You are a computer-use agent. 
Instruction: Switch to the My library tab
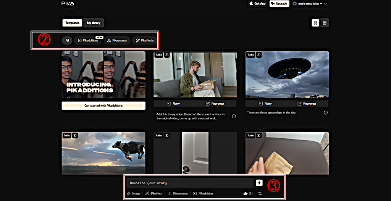(x=94, y=23)
